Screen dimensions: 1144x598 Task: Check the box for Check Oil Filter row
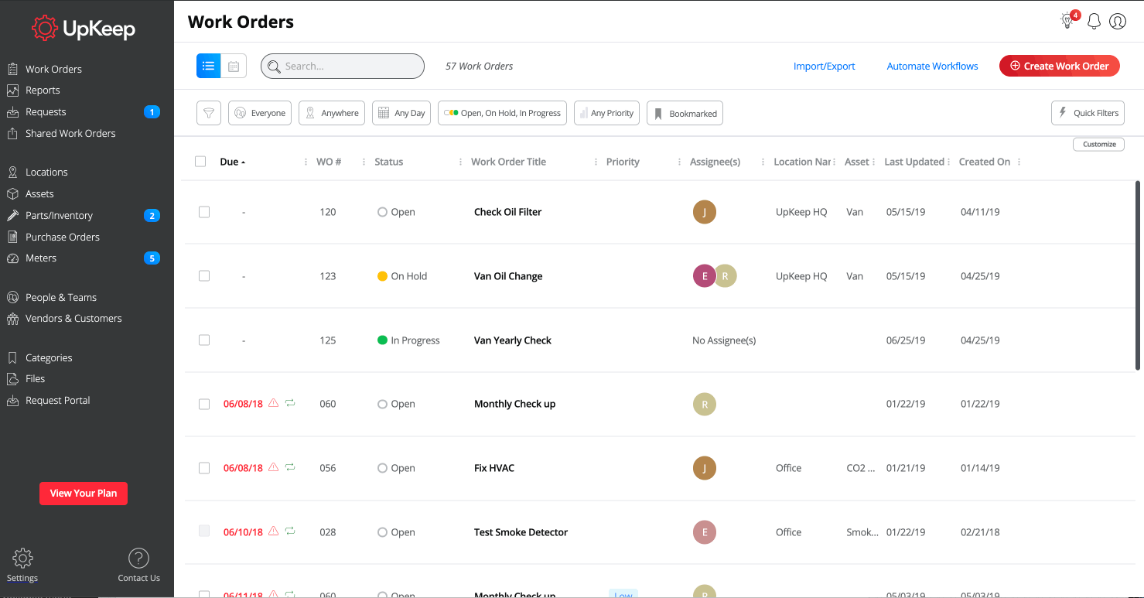pyautogui.click(x=204, y=212)
